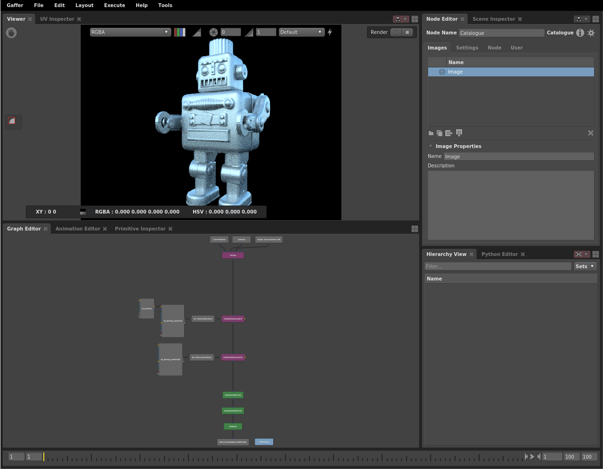The height and width of the screenshot is (469, 603).
Task: Select the Group node in the graph
Action: click(x=233, y=255)
